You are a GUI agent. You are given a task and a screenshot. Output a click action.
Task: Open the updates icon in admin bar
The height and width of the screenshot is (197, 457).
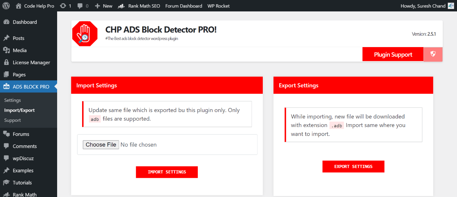point(63,6)
